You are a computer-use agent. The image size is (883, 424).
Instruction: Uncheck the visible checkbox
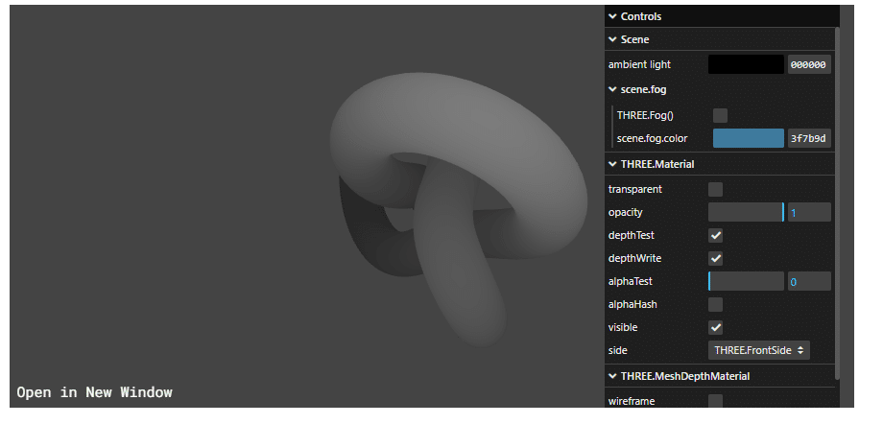(715, 328)
